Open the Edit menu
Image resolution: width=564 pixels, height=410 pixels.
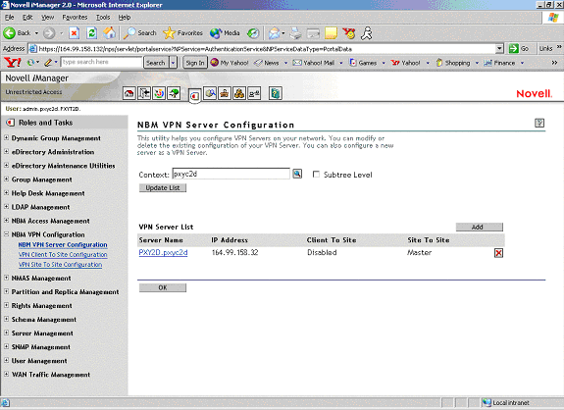pos(27,18)
